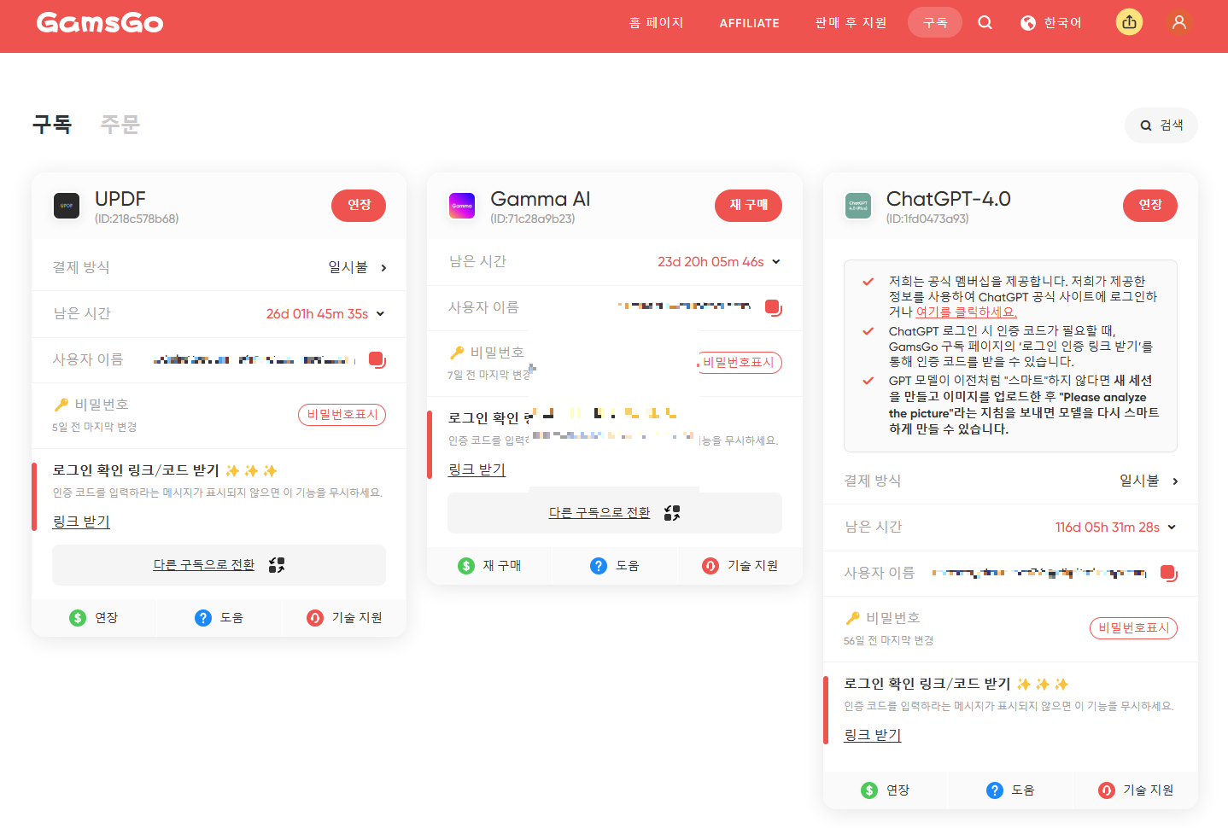Click the UPDF ID:218c578b68 text
The width and height of the screenshot is (1228, 828).
[x=137, y=219]
